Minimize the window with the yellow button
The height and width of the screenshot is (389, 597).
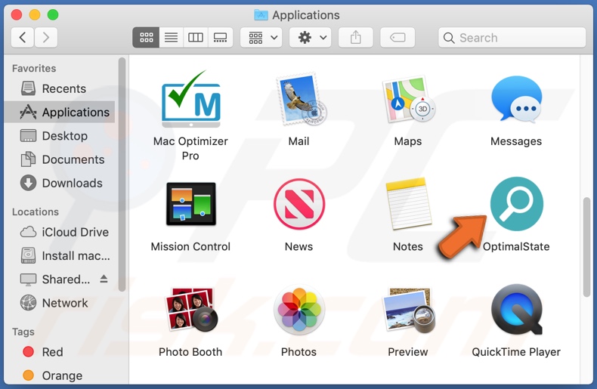pos(35,15)
